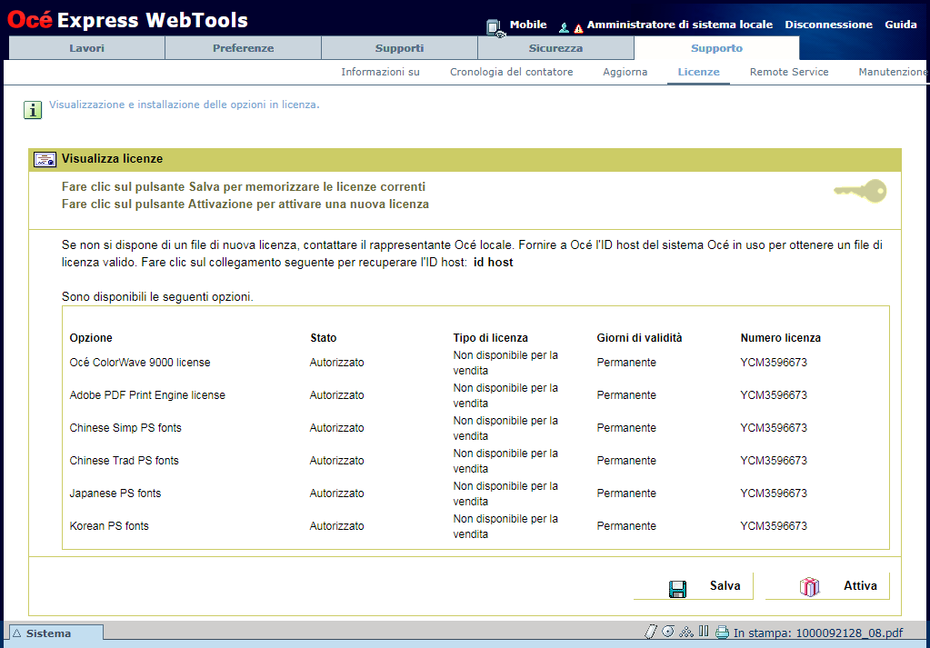Select the Licenze subtab
Viewport: 930px width, 648px height.
(699, 72)
